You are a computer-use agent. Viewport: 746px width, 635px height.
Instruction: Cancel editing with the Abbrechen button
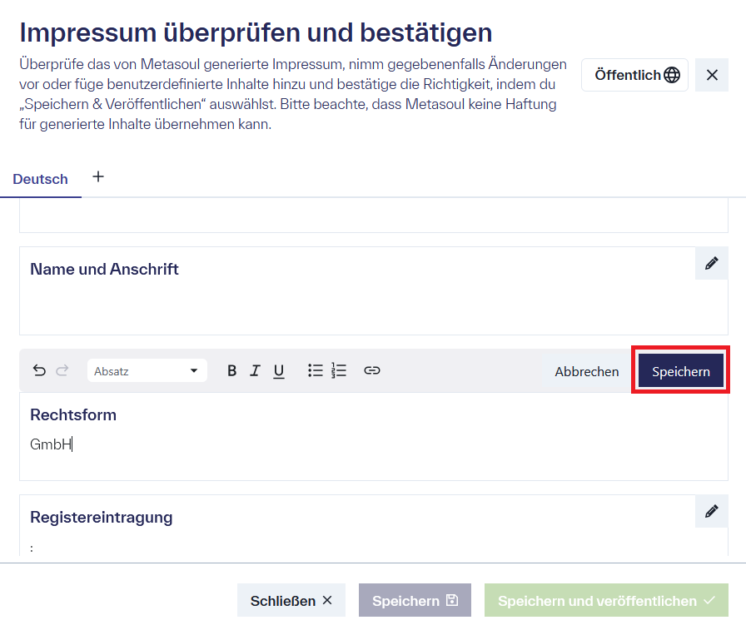tap(585, 371)
